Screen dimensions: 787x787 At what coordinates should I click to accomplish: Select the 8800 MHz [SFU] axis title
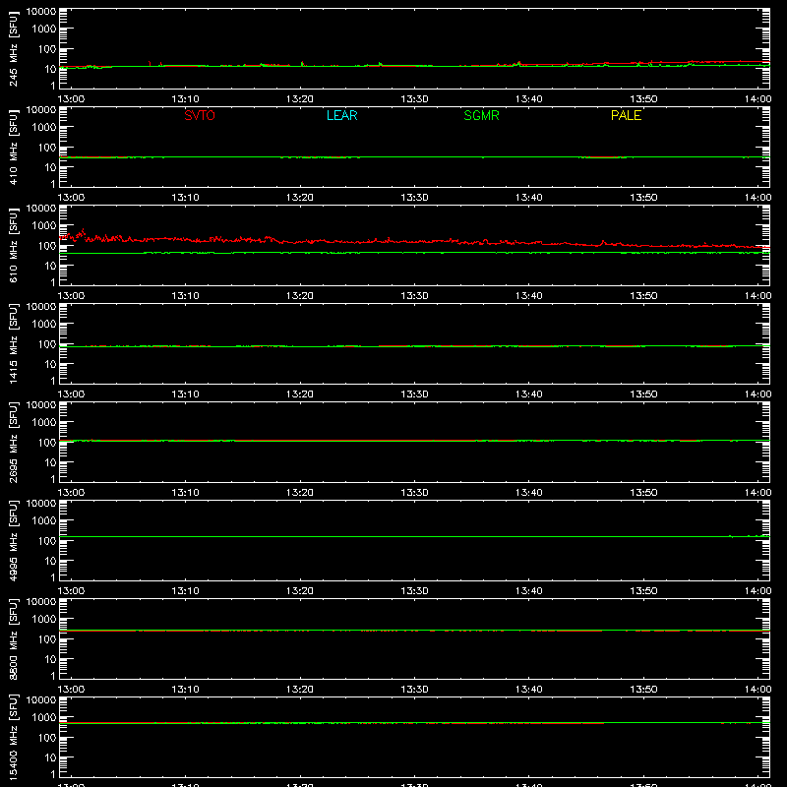[x=14, y=639]
